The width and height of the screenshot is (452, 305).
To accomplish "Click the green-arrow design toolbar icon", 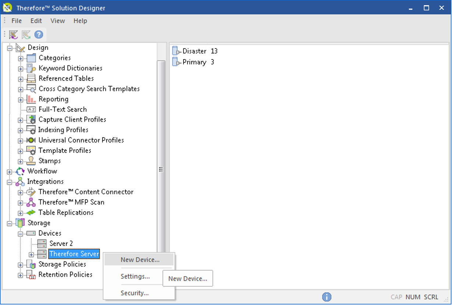I will pyautogui.click(x=25, y=34).
